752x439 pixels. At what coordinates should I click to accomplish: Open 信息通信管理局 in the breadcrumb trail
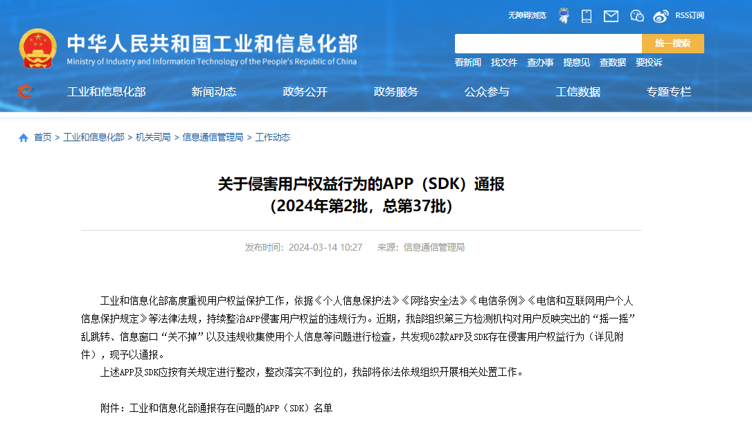point(215,137)
